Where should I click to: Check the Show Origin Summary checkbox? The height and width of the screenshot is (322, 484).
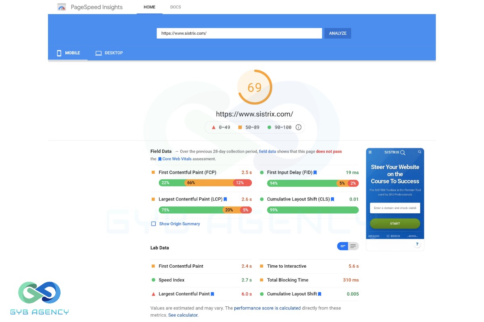[153, 224]
